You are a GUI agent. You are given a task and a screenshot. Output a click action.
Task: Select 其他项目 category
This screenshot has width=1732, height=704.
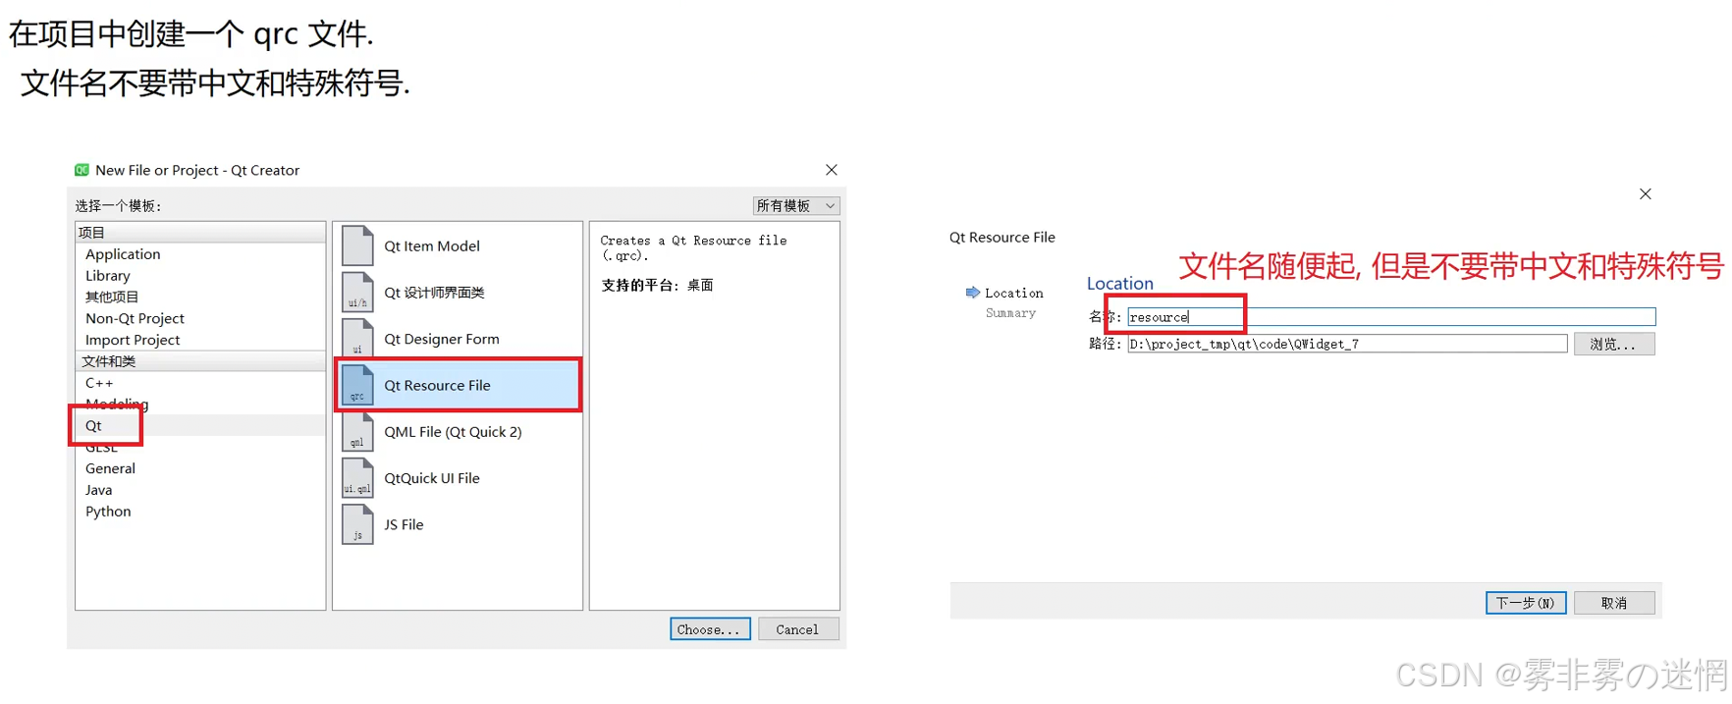coord(112,297)
